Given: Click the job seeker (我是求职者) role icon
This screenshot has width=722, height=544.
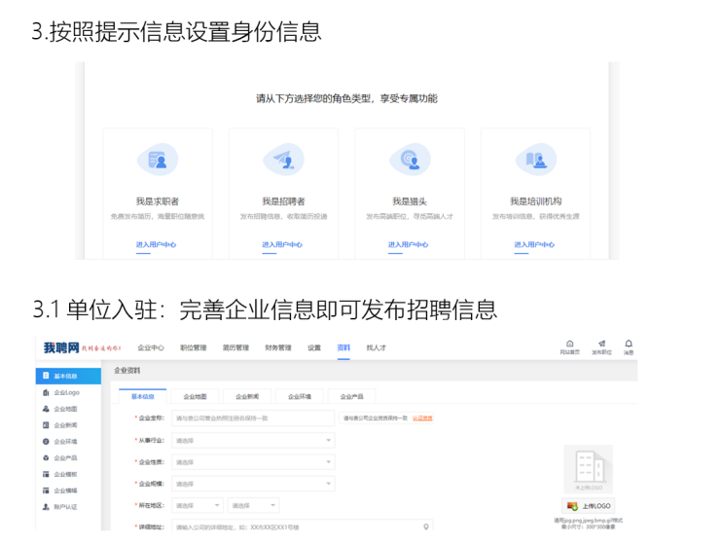Looking at the screenshot, I should (157, 160).
